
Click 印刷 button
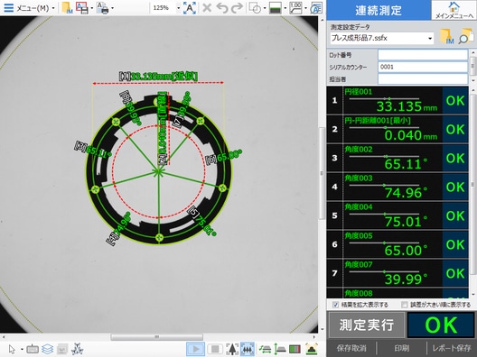(401, 348)
